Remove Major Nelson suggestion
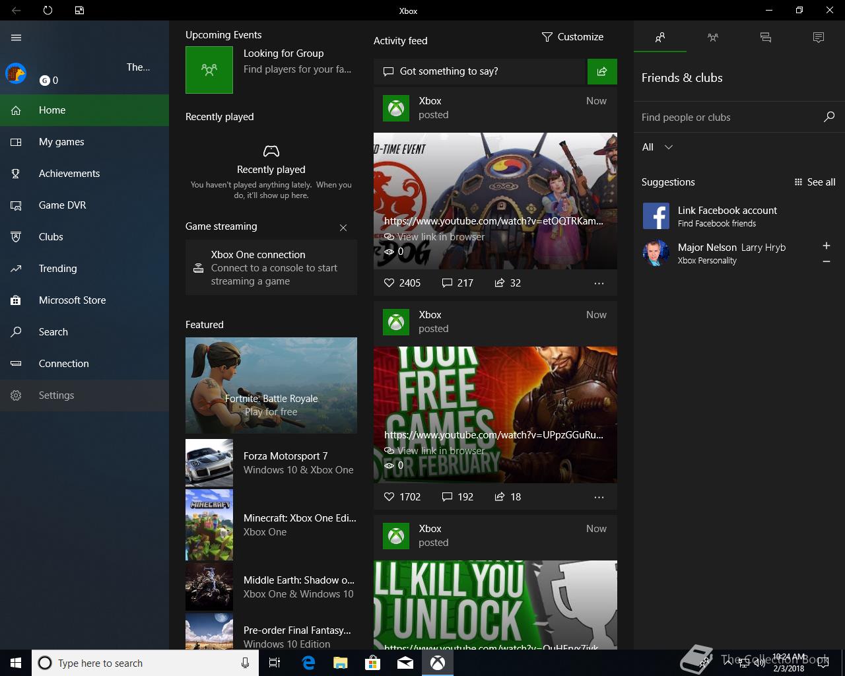 tap(827, 261)
